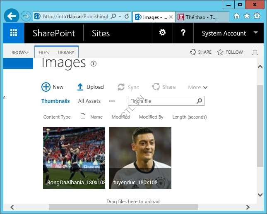Click the focus on content icon
267x214 pixels.
[x=255, y=52]
